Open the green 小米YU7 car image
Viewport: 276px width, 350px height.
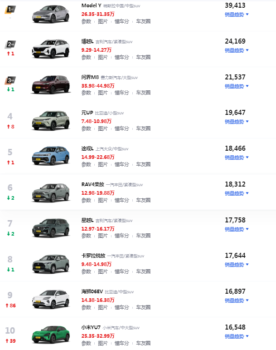[51, 334]
